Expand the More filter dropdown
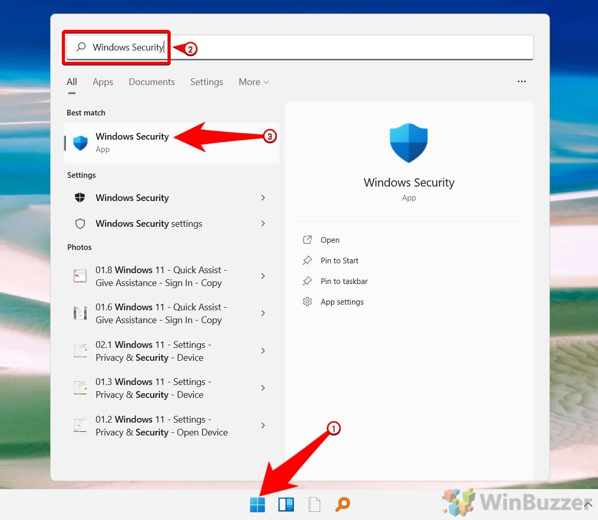This screenshot has height=520, width=598. coord(254,82)
